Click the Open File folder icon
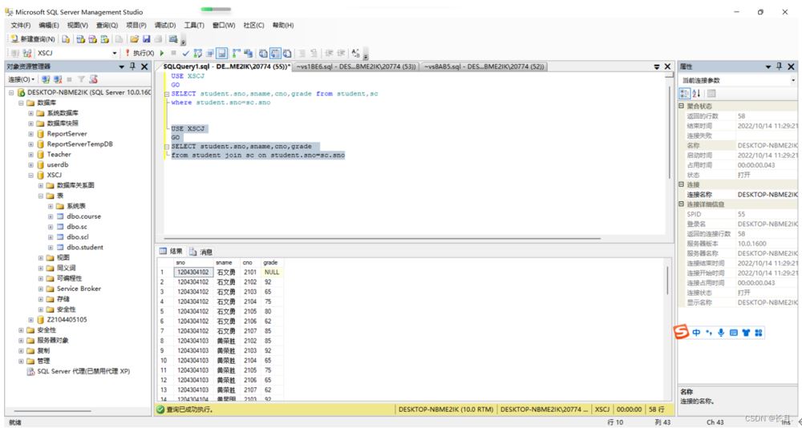Viewport: 802px width, 428px height. coord(134,38)
